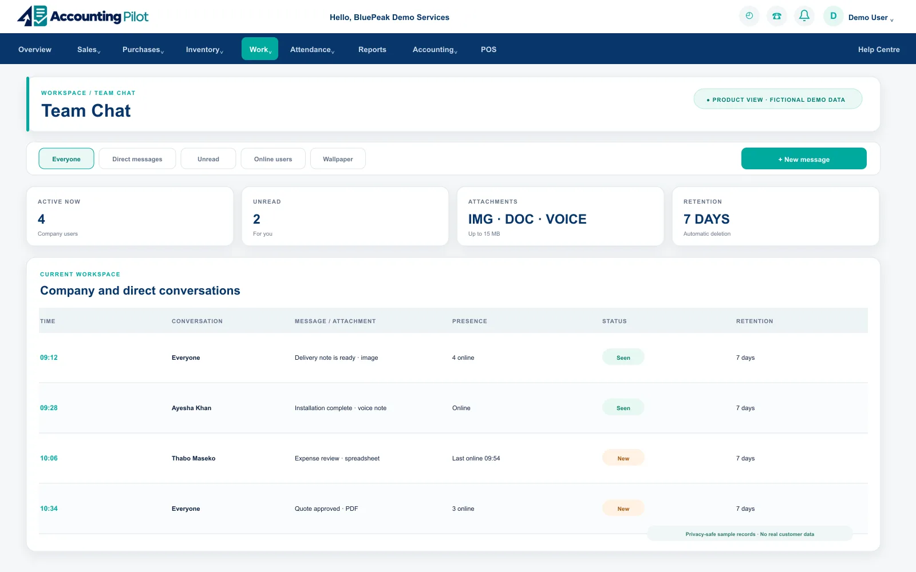Click 'Delivery note is ready · image' message
The height and width of the screenshot is (572, 916).
(336, 357)
